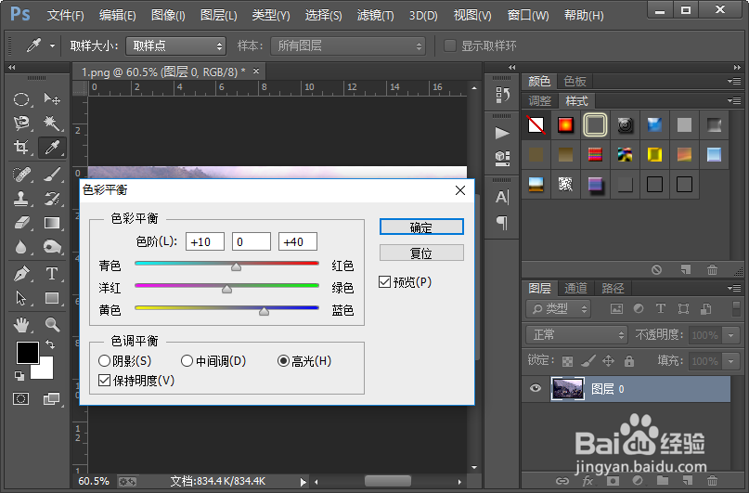The height and width of the screenshot is (493, 749).
Task: Click the link layers icon
Action: pyautogui.click(x=562, y=481)
